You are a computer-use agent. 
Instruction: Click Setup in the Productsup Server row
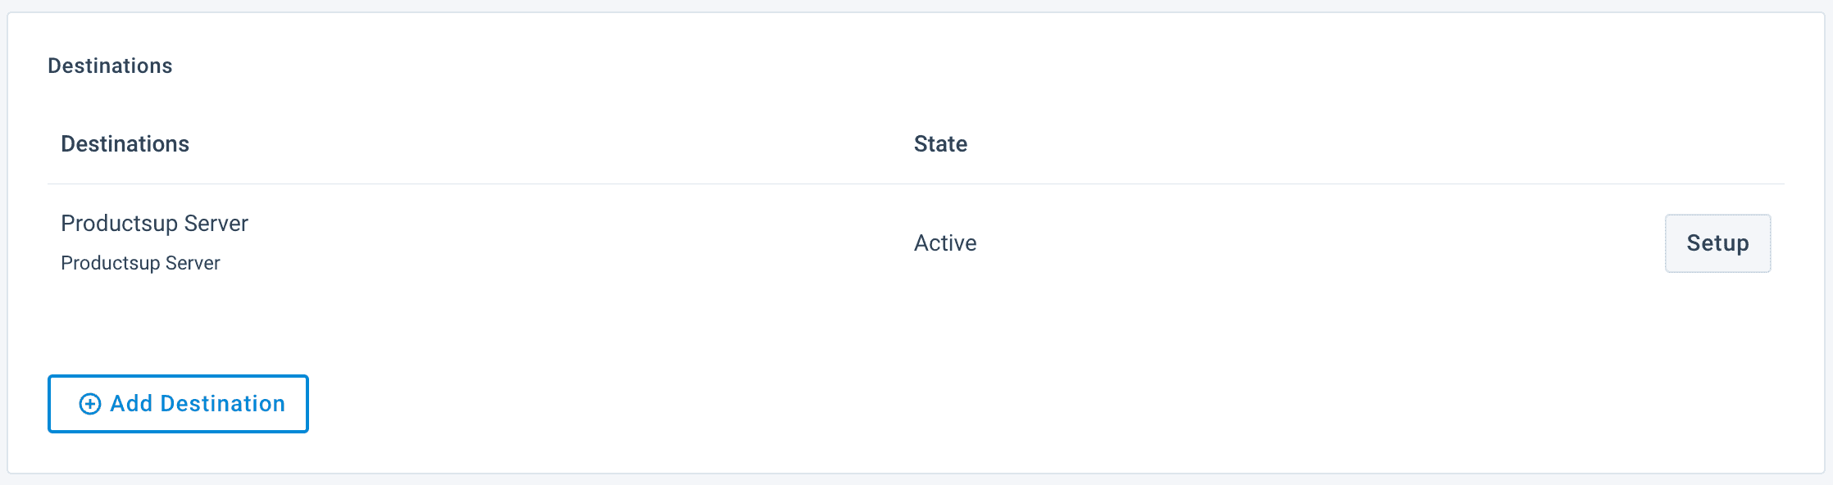(x=1717, y=243)
